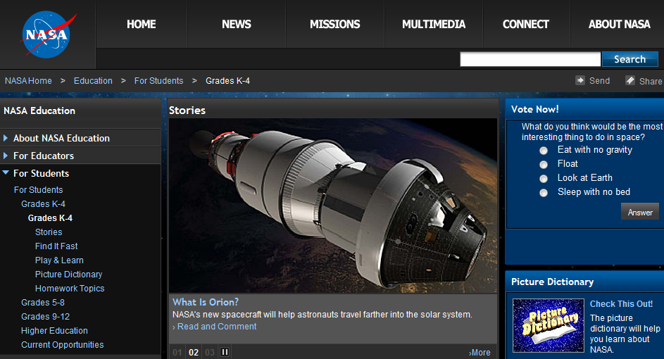Image resolution: width=664 pixels, height=359 pixels.
Task: Open the MULTIMEDIA menu
Action: point(434,24)
